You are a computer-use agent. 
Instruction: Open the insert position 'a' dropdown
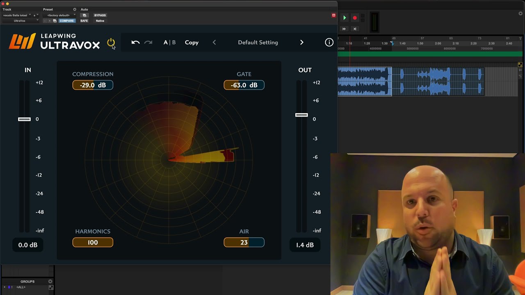(36, 15)
